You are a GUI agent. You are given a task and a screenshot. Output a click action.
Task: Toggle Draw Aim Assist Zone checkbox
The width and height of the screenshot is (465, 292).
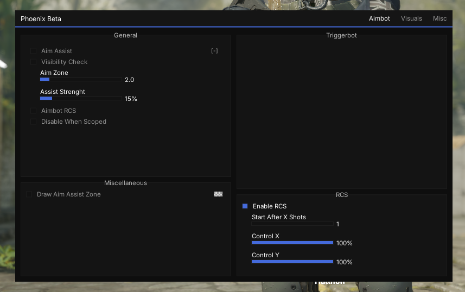tap(29, 194)
